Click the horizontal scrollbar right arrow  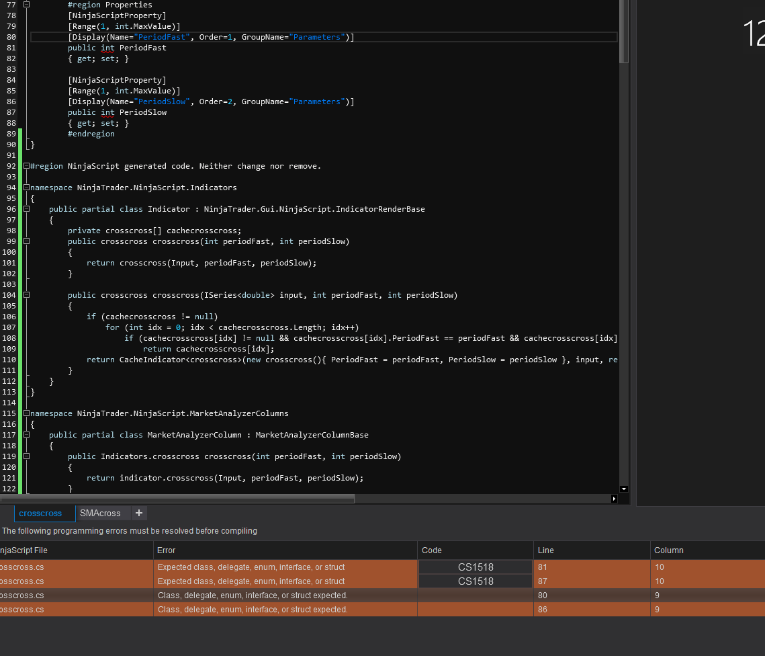tap(615, 499)
